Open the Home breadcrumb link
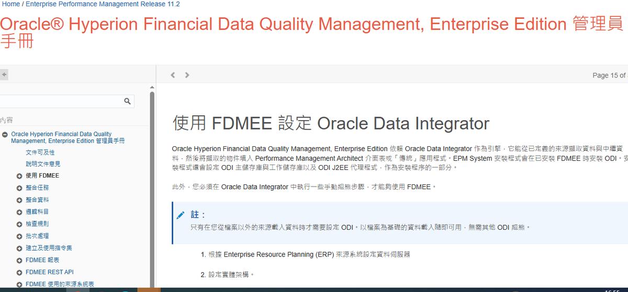The width and height of the screenshot is (628, 292). pyautogui.click(x=11, y=4)
